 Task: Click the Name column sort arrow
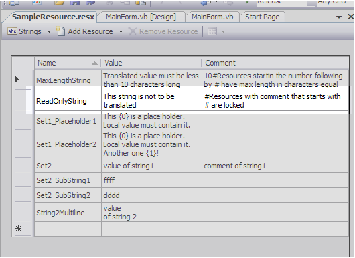pos(94,63)
